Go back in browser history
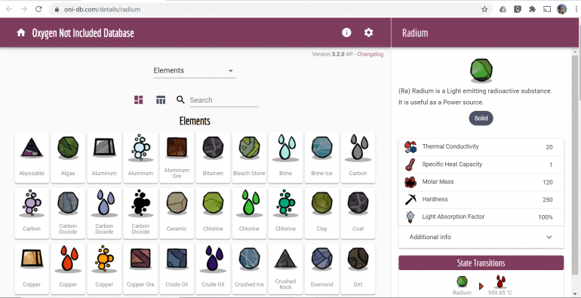Image resolution: width=581 pixels, height=298 pixels. coord(9,9)
